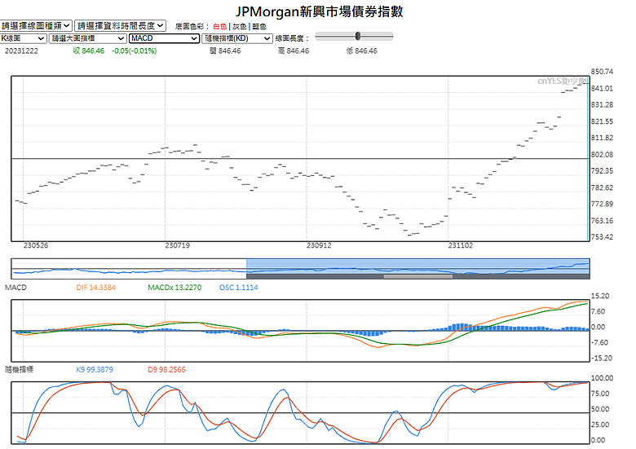Click the K9 99.3879 legend value

coord(95,370)
